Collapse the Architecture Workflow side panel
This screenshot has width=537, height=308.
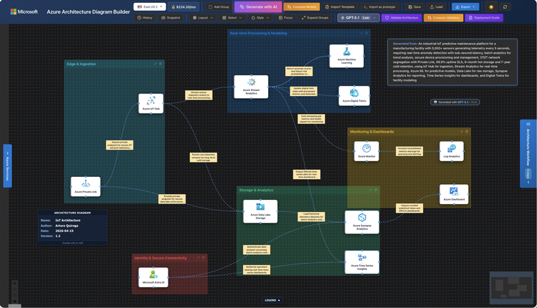pos(528,154)
